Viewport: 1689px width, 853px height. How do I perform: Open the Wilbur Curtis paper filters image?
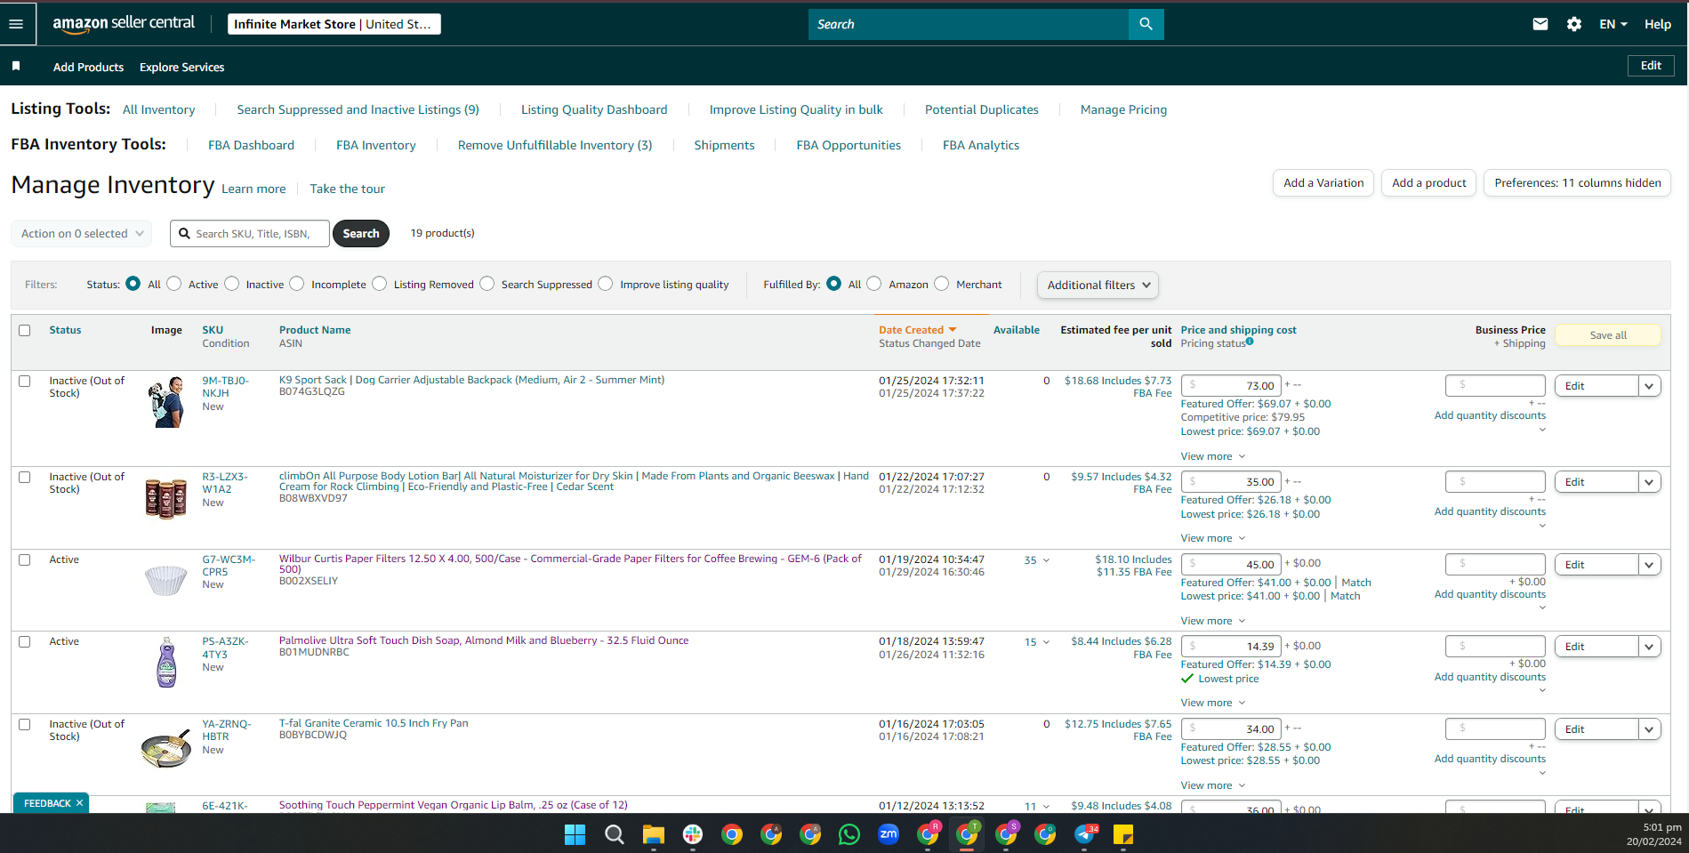166,581
